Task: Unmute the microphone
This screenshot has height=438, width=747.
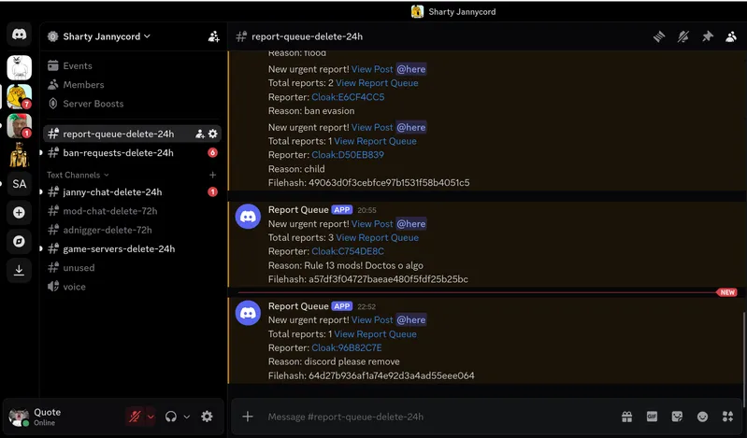Action: pyautogui.click(x=135, y=417)
